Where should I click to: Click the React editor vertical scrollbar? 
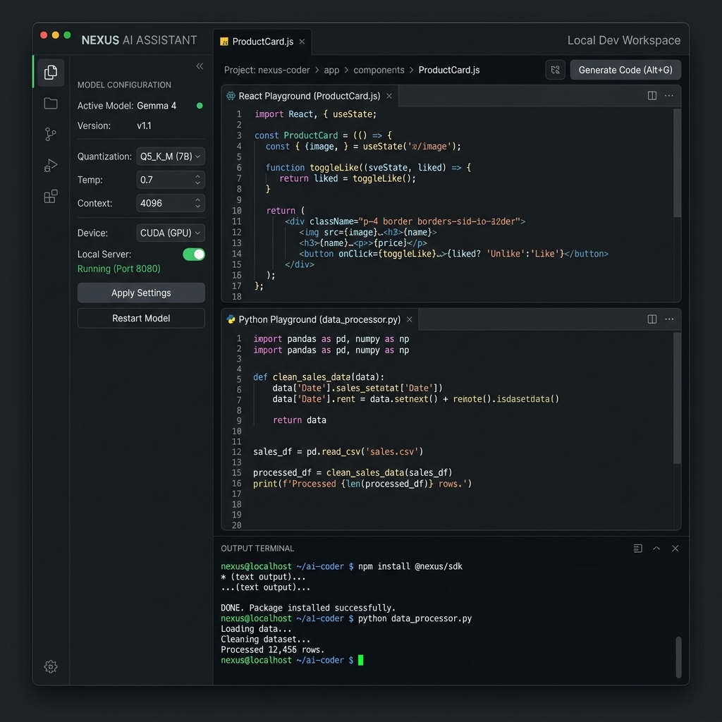677,163
